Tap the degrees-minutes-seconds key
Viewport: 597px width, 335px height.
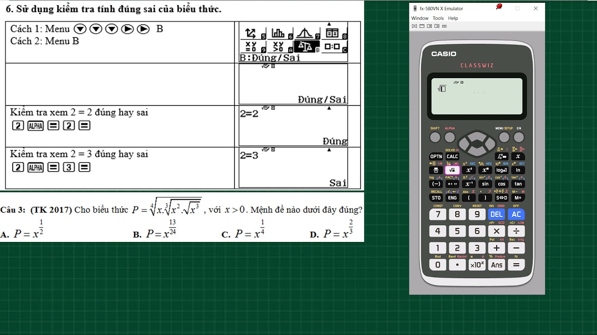(x=452, y=184)
